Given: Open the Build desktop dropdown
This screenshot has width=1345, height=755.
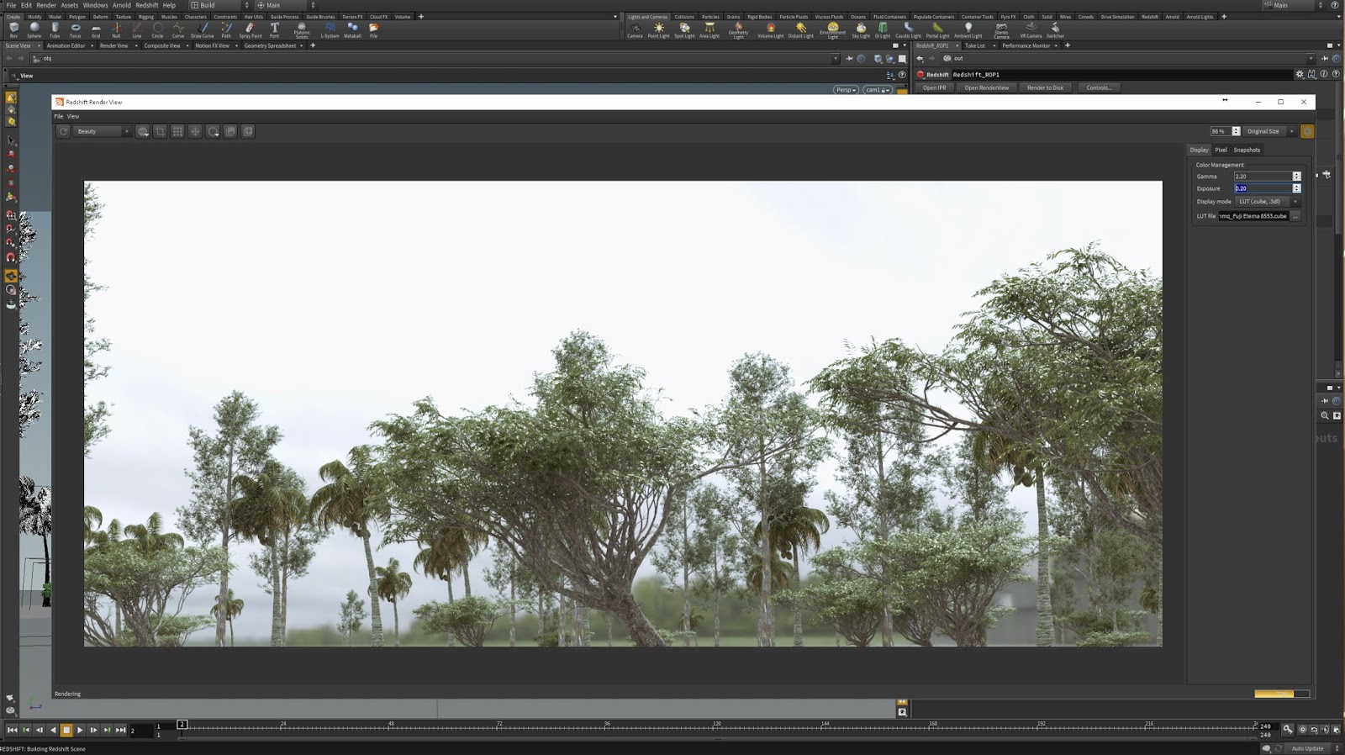Looking at the screenshot, I should (x=220, y=5).
